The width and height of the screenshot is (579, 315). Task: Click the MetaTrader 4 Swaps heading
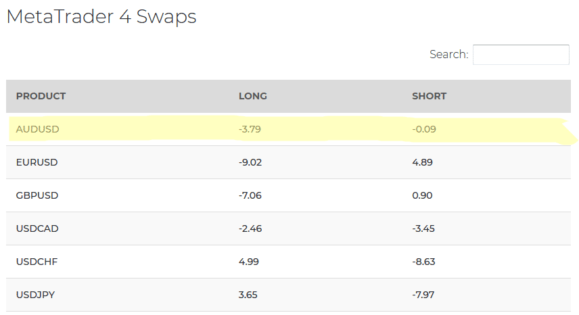tap(101, 17)
